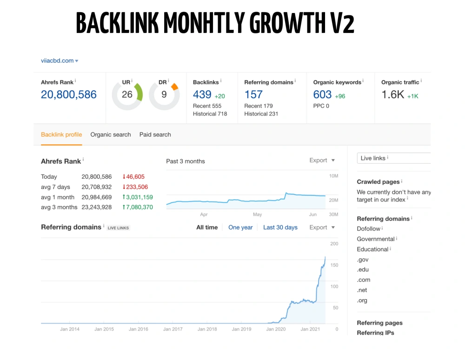Click the Today rank change 46,605

[x=133, y=177]
